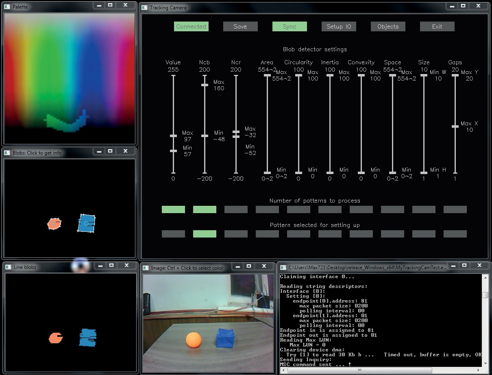Click the Connected status button
The height and width of the screenshot is (375, 492).
[191, 26]
